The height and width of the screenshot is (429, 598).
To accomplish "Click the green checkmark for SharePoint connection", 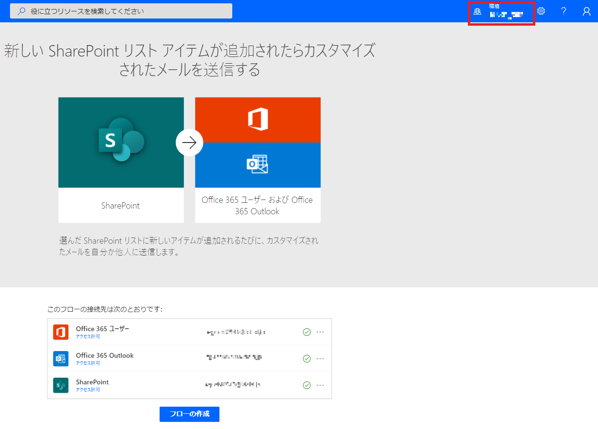I will click(x=307, y=385).
